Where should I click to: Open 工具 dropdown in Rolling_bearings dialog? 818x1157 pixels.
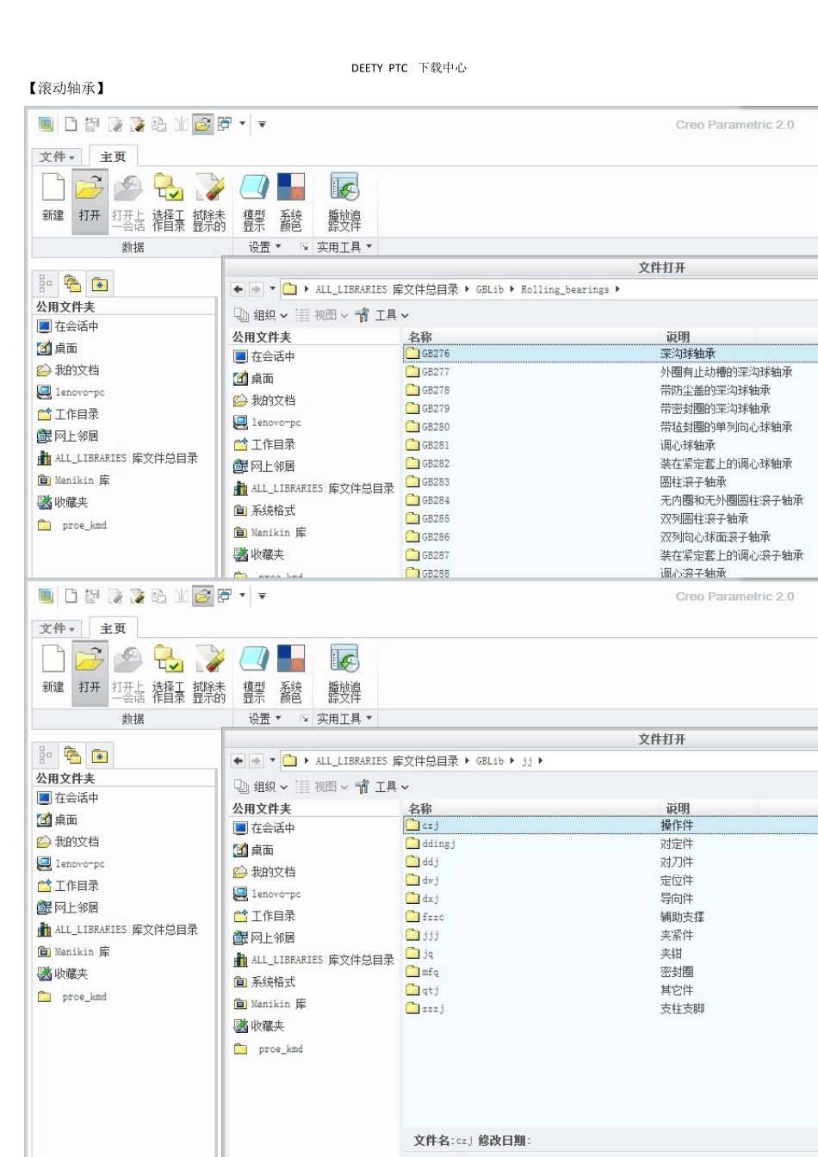point(382,315)
